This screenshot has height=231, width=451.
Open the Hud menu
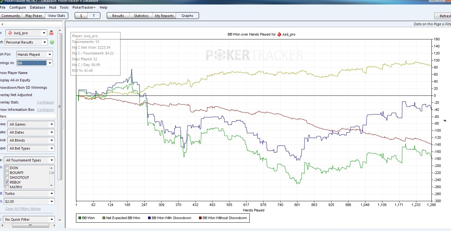click(x=52, y=7)
